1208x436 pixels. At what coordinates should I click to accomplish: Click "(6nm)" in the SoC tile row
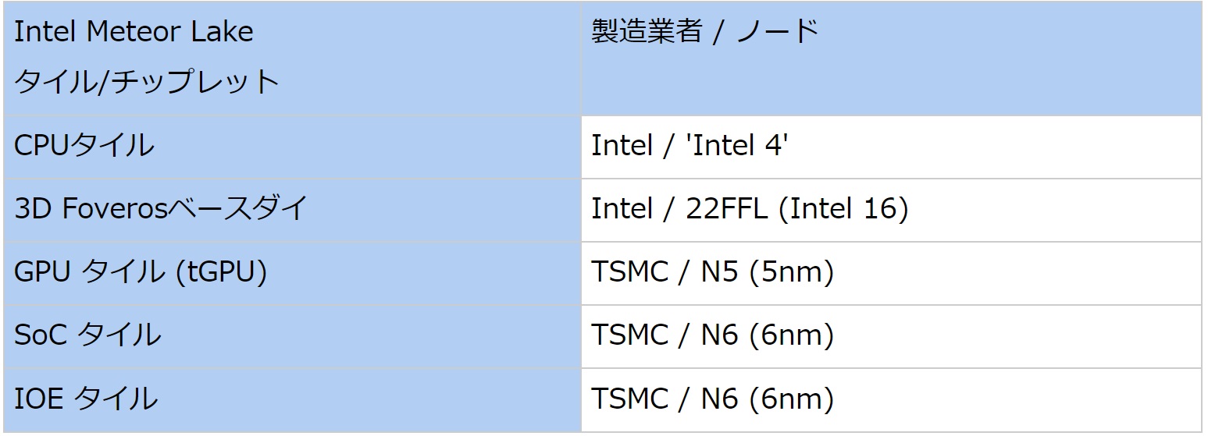(x=791, y=336)
